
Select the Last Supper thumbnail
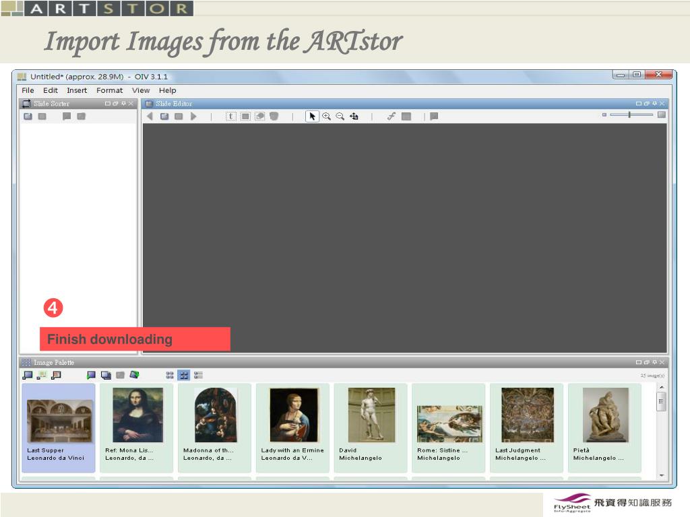point(59,427)
